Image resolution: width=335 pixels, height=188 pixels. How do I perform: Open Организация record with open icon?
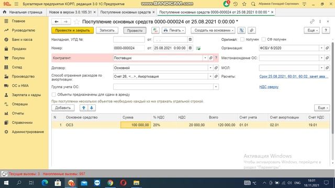[x=327, y=48]
